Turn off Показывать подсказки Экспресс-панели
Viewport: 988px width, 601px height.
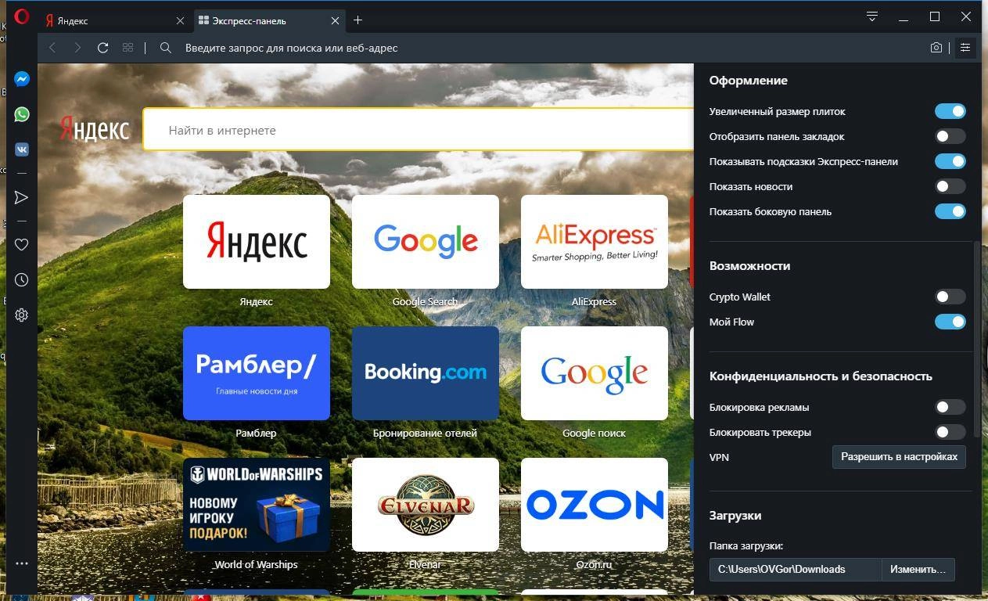click(x=950, y=161)
